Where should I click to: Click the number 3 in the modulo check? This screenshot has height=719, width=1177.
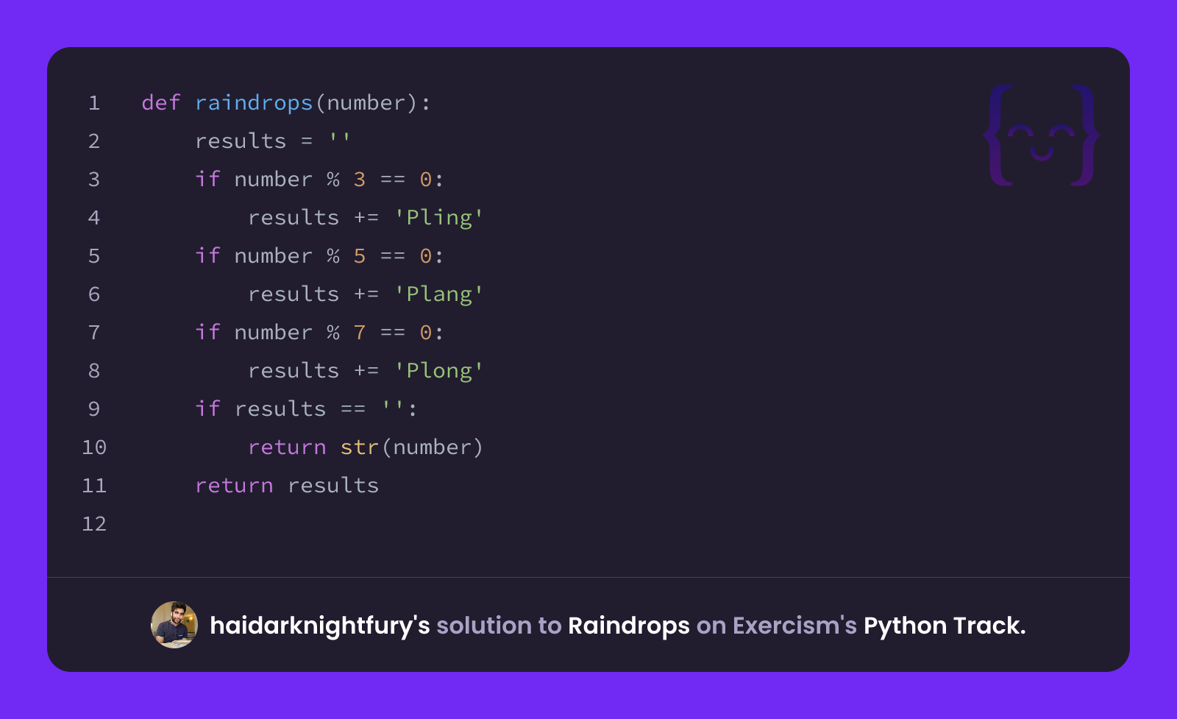click(x=359, y=180)
